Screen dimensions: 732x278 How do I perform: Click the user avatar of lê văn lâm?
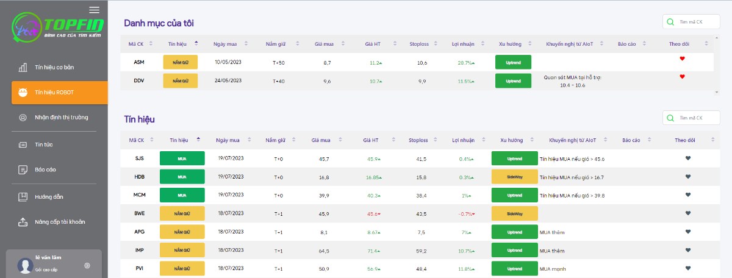pos(25,265)
